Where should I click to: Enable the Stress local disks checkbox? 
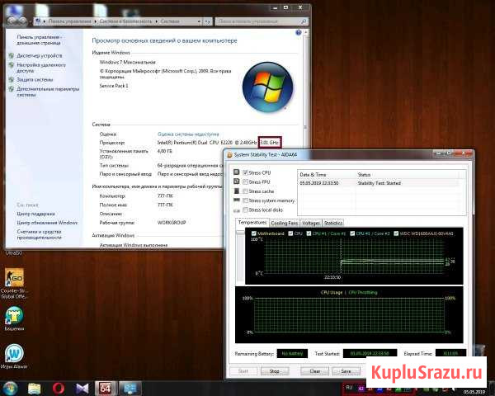pos(245,210)
